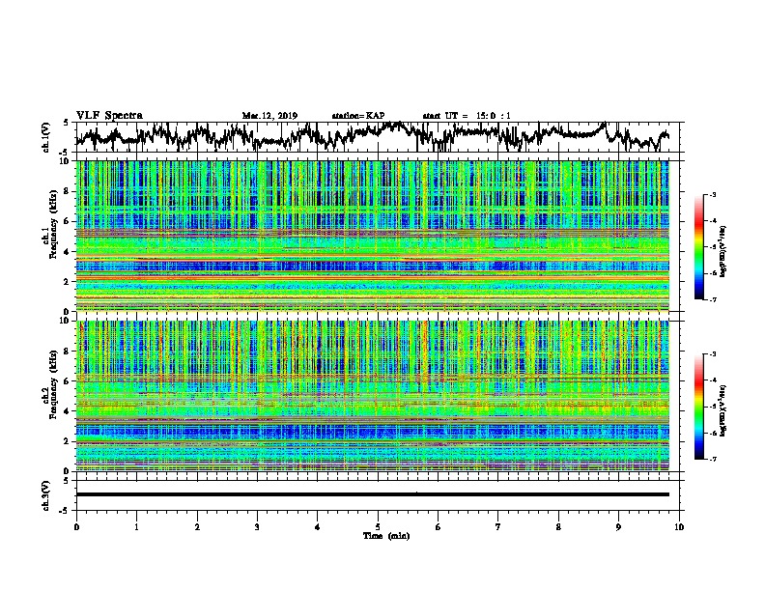Click time axis tick label "1" at the bottom
The width and height of the screenshot is (765, 591).
tap(136, 527)
